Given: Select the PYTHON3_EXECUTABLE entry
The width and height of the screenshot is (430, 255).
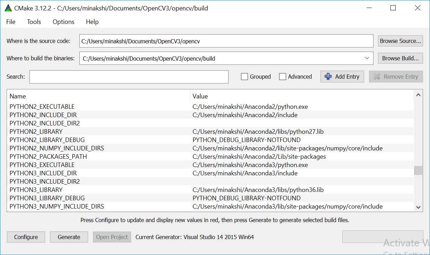Looking at the screenshot, I should click(42, 165).
